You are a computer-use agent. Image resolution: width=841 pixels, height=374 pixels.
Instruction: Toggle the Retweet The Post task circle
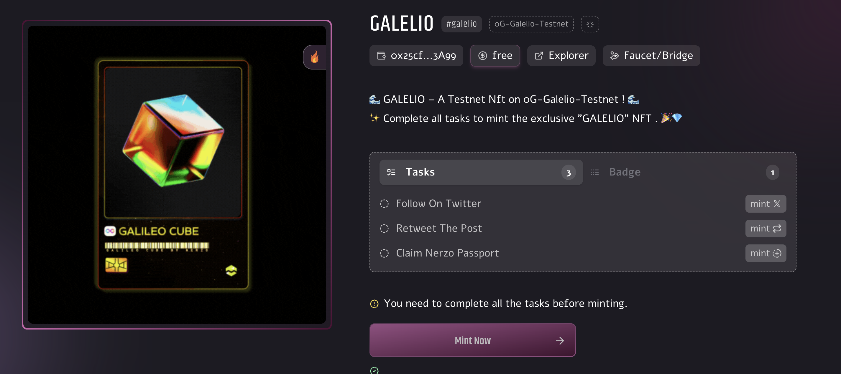click(x=384, y=229)
